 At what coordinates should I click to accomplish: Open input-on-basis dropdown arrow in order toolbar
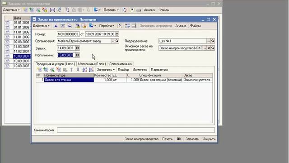(95, 26)
